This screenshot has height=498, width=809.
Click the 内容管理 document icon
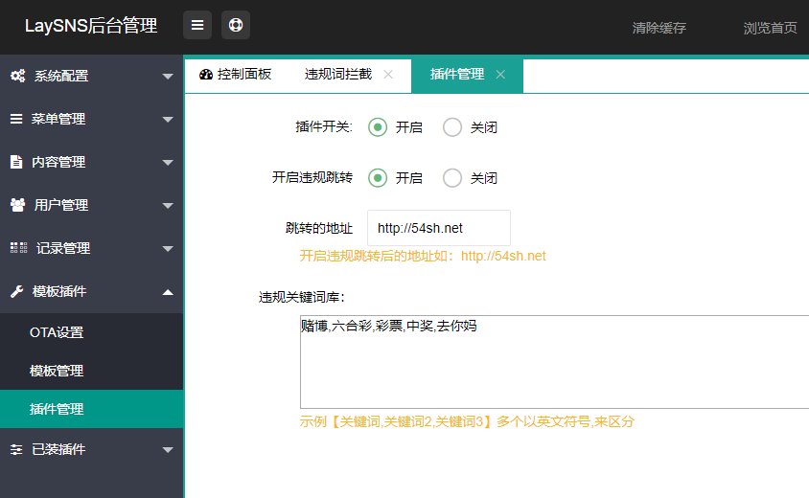tap(16, 162)
